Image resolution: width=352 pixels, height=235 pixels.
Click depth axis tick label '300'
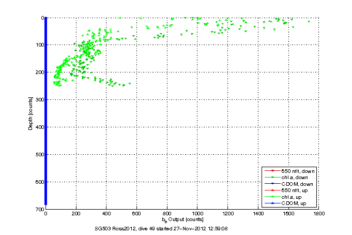40,99
